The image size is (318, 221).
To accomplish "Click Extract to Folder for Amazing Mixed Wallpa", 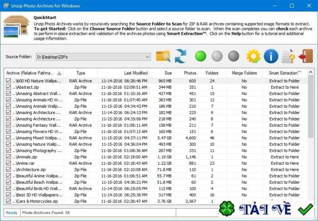I will [x=285, y=138].
